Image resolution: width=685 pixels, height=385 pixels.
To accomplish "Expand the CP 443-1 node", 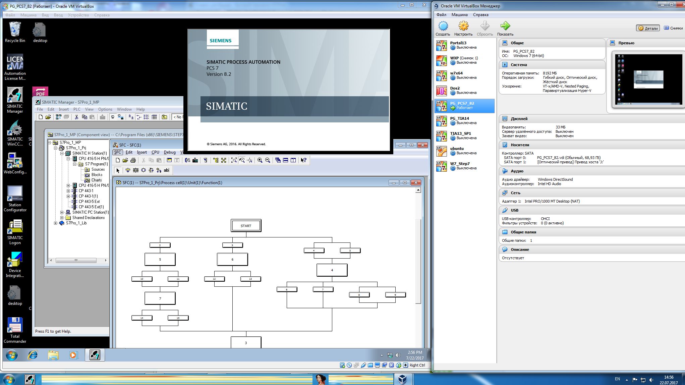I will 68,191.
